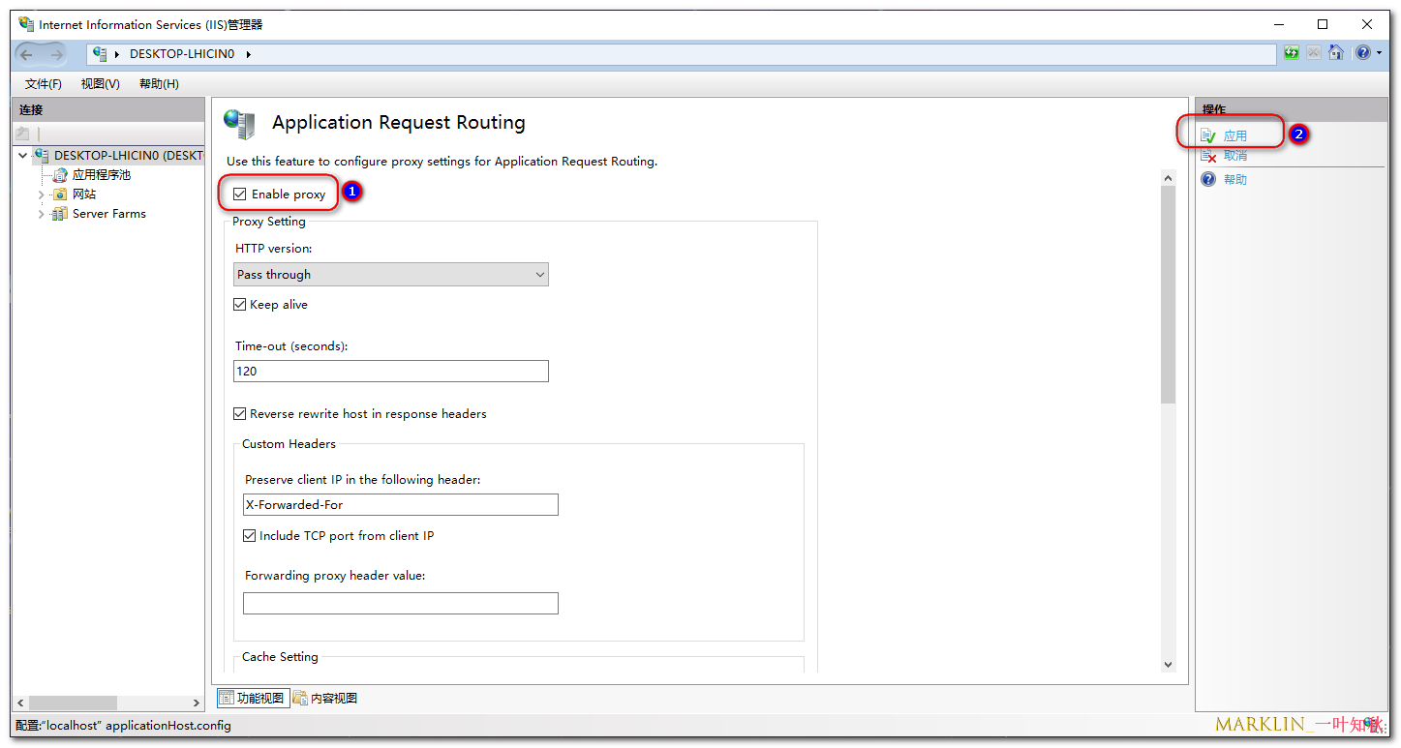This screenshot has height=748, width=1401.
Task: Toggle Include TCP port from client IP
Action: (x=250, y=536)
